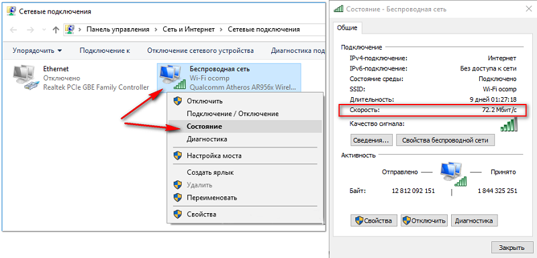
Task: Expand breadcrumb arrow before Панель управления
Action: [80, 29]
